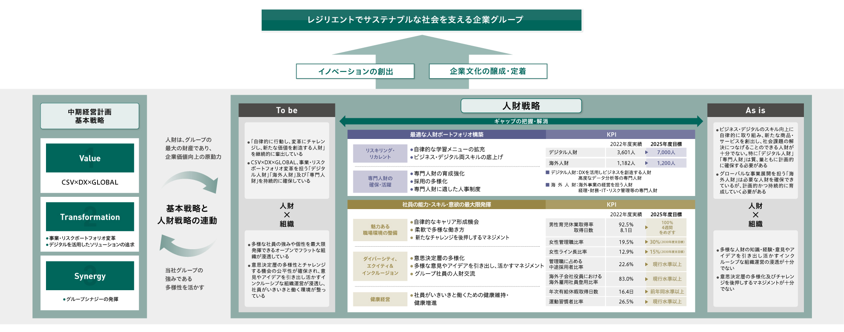Click 新たなチャレンジを後押しするマネジメント bullet
Image resolution: width=844 pixels, height=332 pixels.
[x=460, y=237]
